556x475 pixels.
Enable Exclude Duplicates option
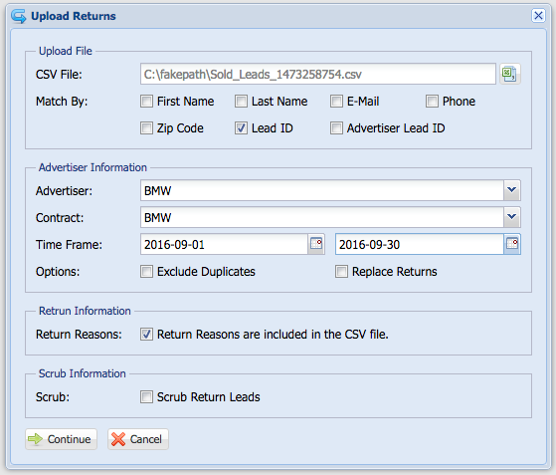146,272
